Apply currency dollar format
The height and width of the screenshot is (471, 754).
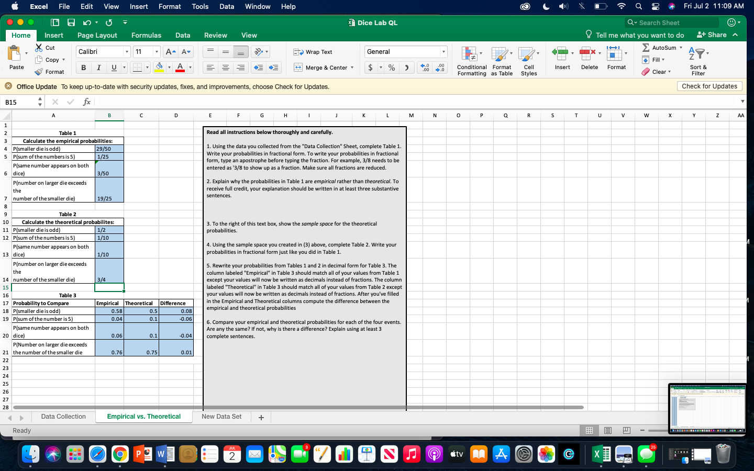371,68
